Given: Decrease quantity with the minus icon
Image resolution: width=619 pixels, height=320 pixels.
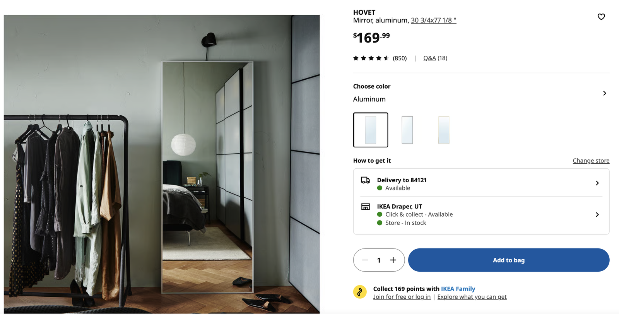Looking at the screenshot, I should point(365,260).
